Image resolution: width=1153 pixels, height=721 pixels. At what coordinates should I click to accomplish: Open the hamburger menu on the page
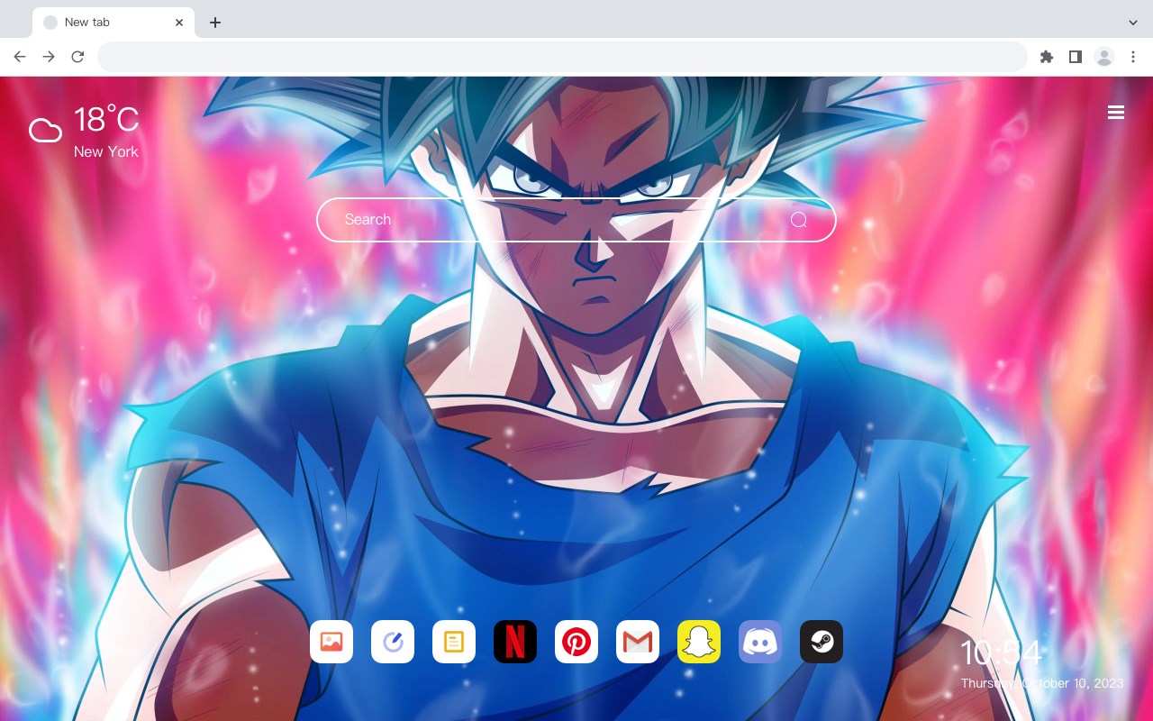click(1116, 113)
